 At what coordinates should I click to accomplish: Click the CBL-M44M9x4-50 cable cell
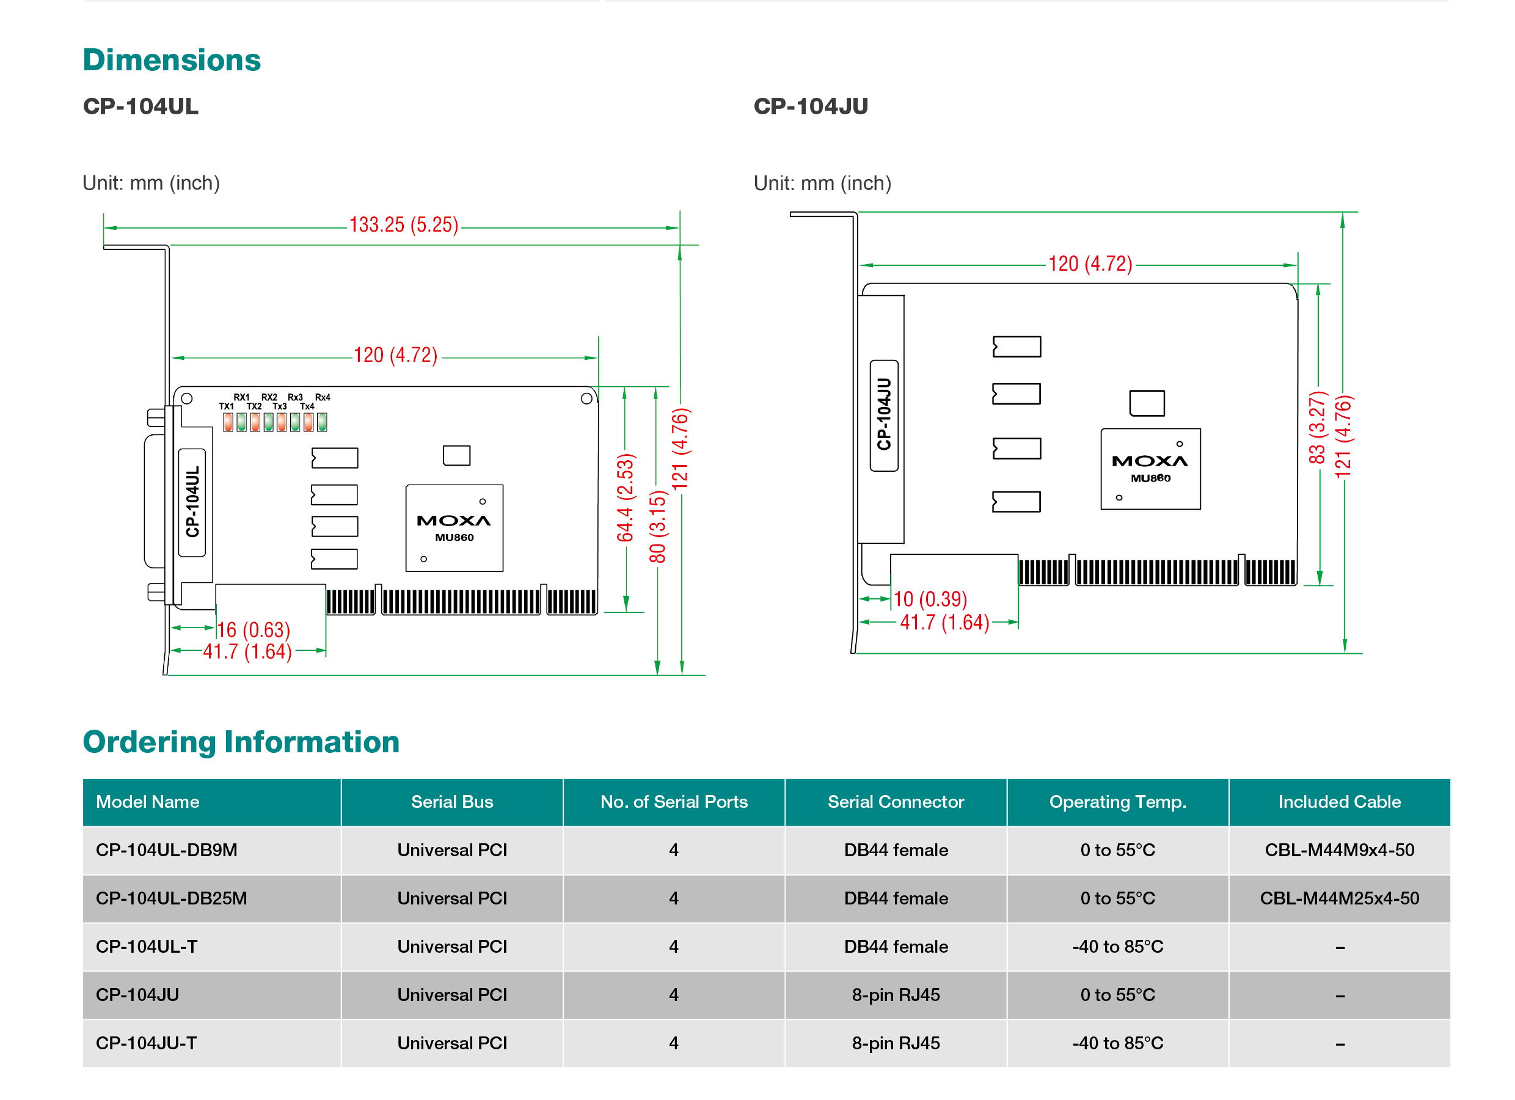(1339, 850)
